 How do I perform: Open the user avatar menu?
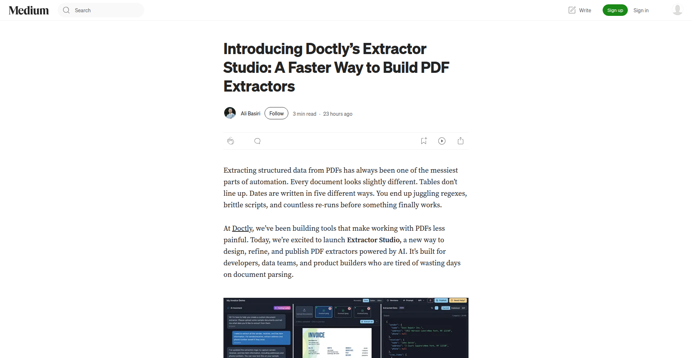[x=678, y=10]
